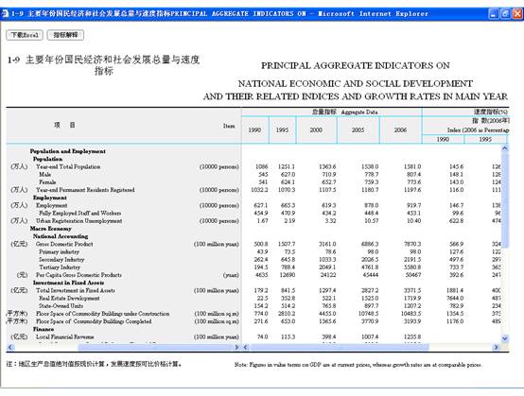524x396 pixels.
Task: Click left arrow of data-pane horizontal scrollbar
Action: click(246, 347)
